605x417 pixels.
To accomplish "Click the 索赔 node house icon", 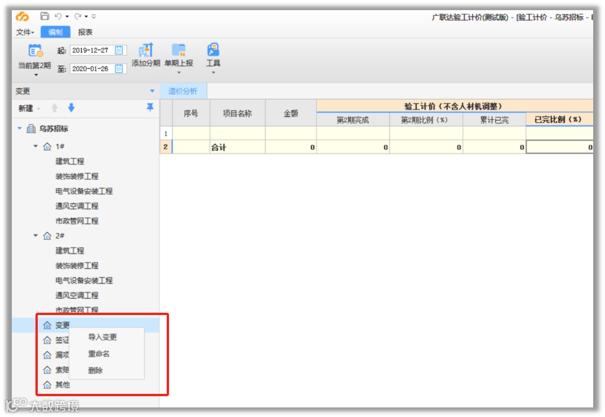I will (x=47, y=370).
